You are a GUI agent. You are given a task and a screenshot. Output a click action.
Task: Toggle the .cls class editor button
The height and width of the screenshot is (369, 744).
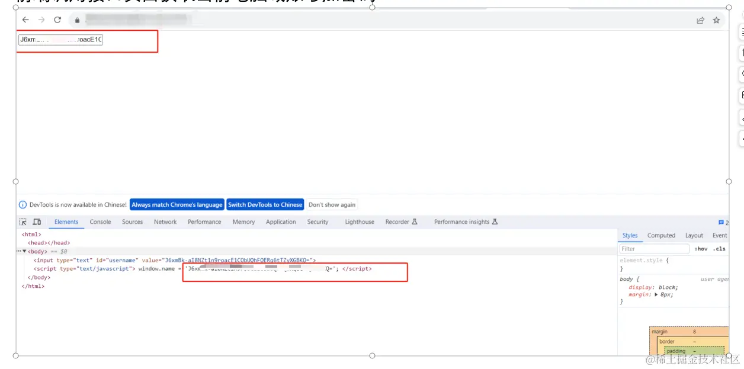point(719,249)
